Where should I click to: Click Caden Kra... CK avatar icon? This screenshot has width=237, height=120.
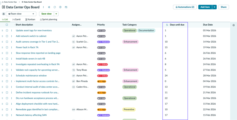[x=74, y=87]
